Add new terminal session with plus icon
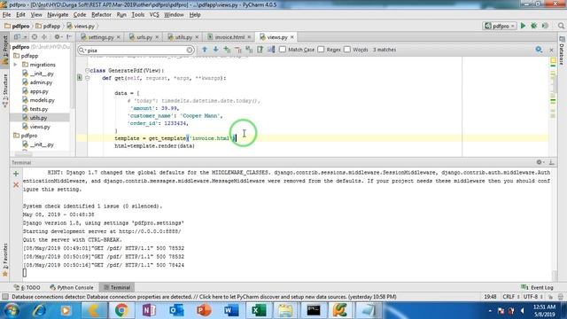Image resolution: width=567 pixels, height=319 pixels. [x=16, y=174]
